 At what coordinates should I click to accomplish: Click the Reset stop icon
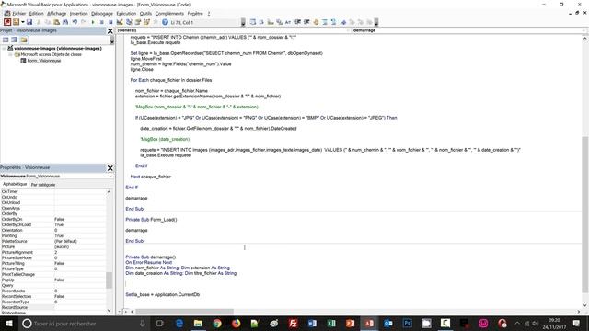[x=110, y=22]
